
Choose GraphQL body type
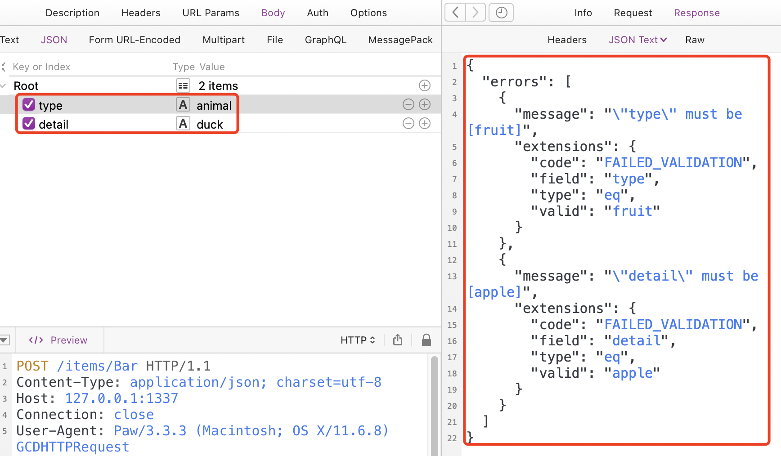pyautogui.click(x=326, y=40)
